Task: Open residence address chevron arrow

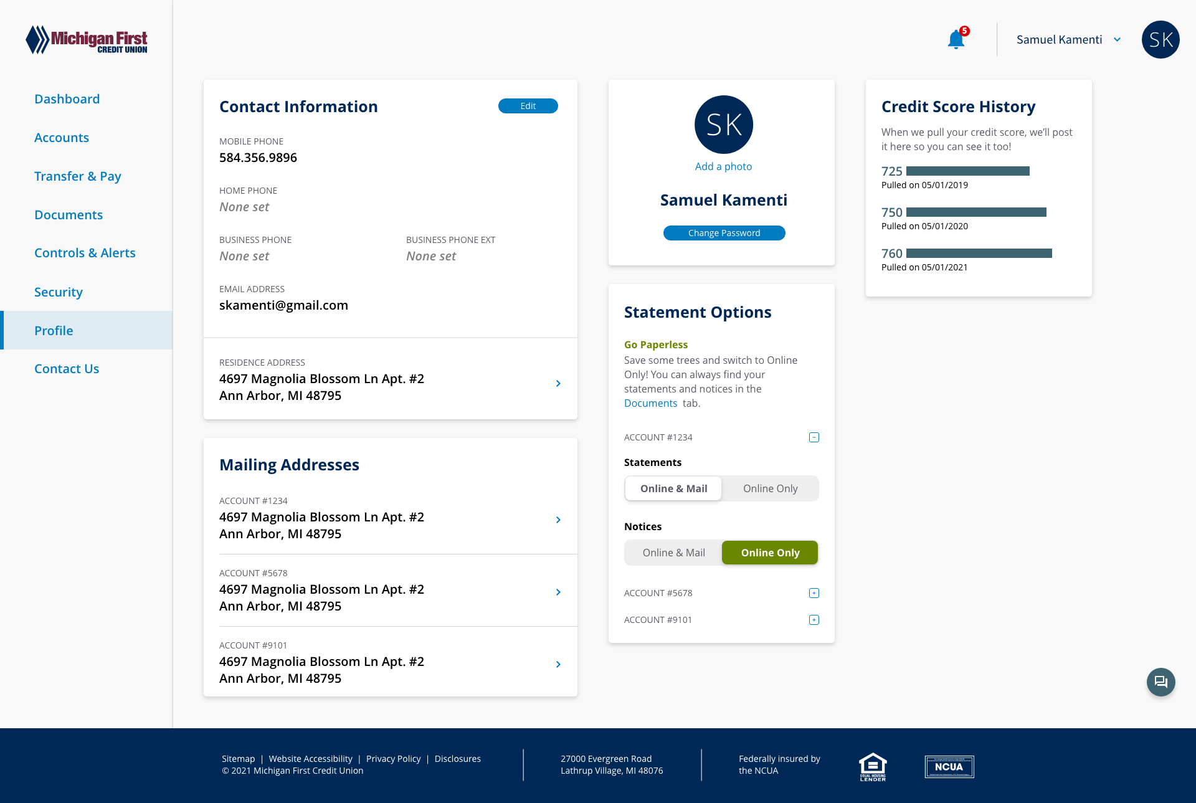Action: (558, 384)
